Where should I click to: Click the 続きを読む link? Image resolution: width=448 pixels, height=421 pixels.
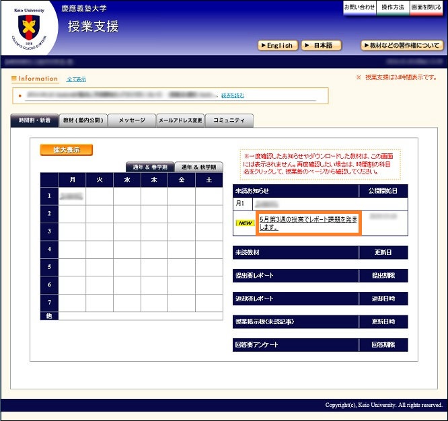pos(231,95)
